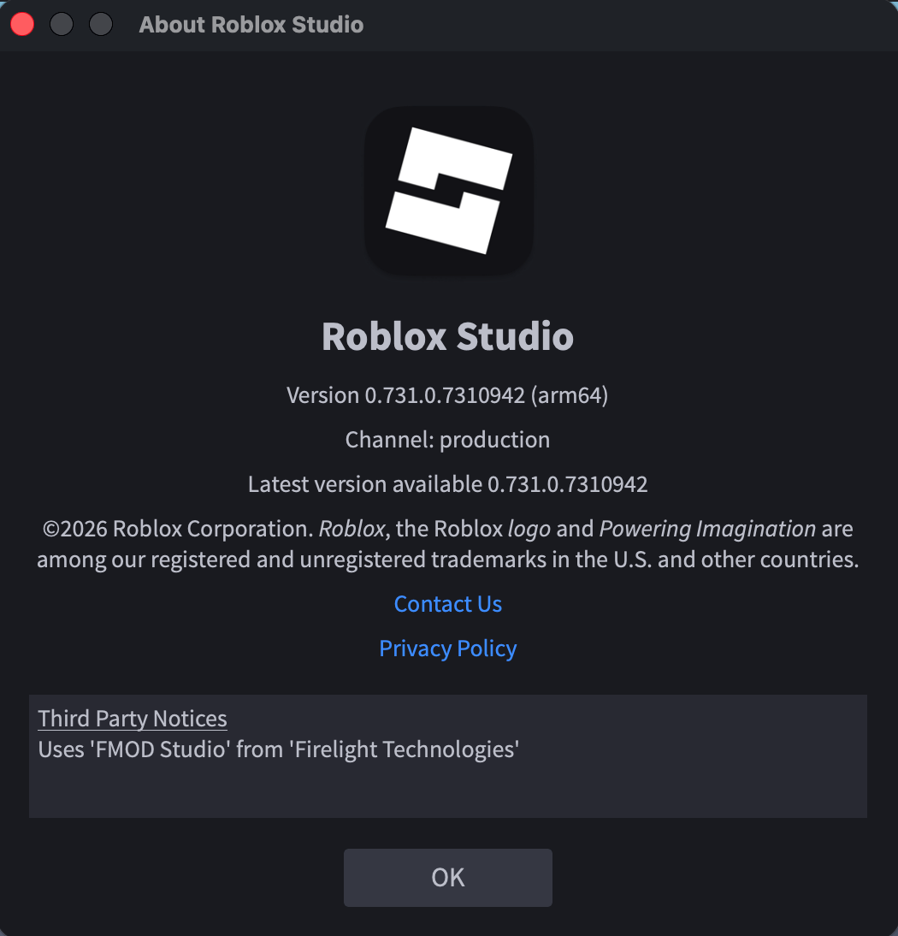Click the grayed-out zoom window button
The height and width of the screenshot is (936, 898).
coord(101,25)
